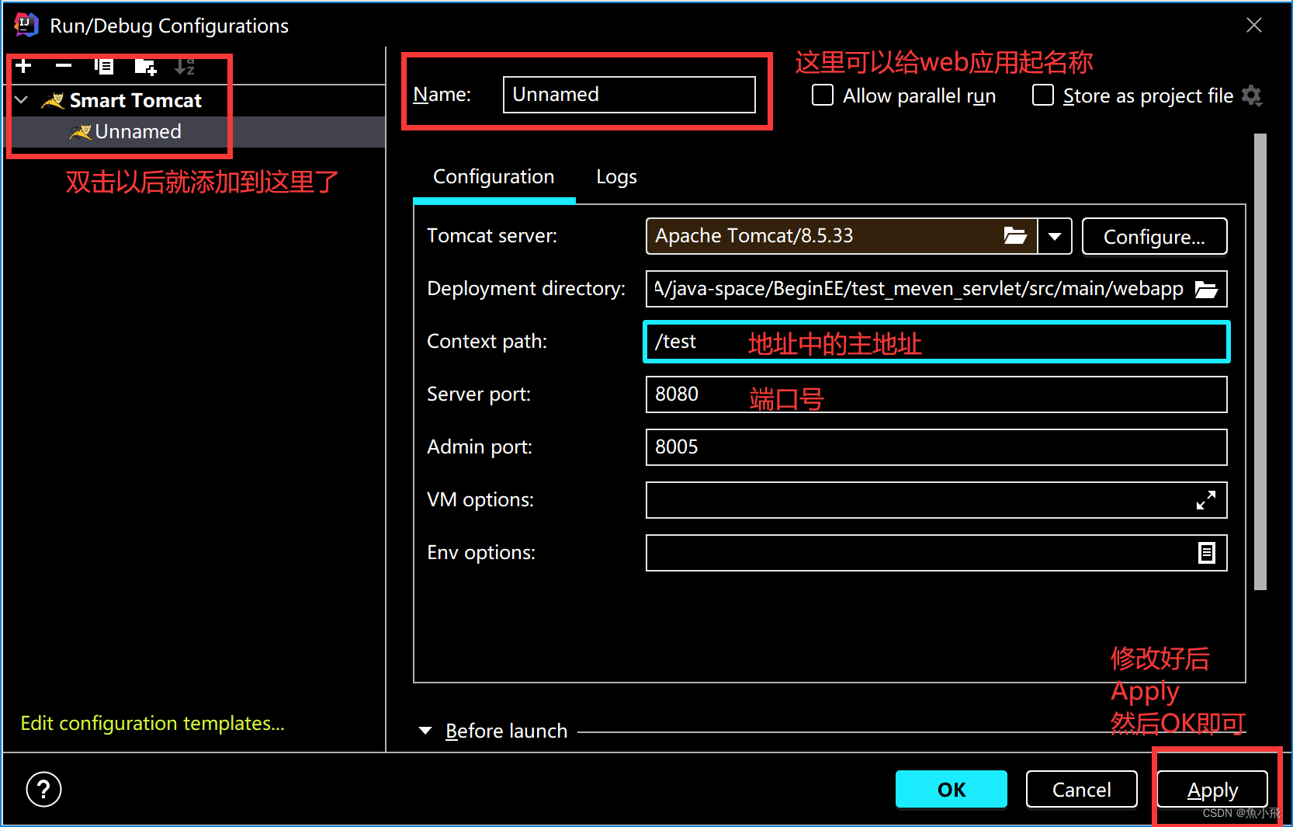Image resolution: width=1293 pixels, height=827 pixels.
Task: Toggle Store as project file checkbox
Action: coord(1043,96)
